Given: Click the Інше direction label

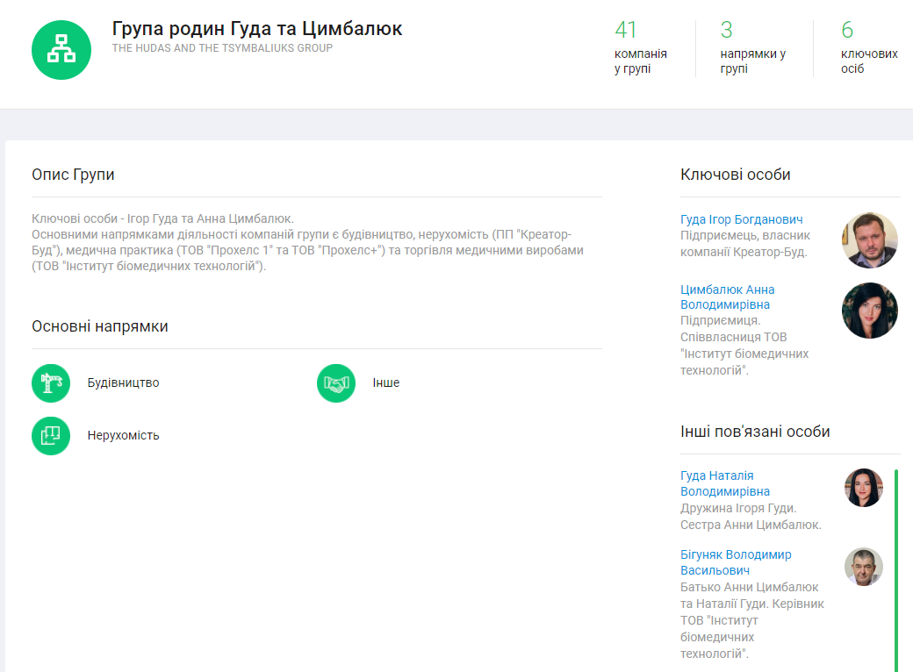Looking at the screenshot, I should (x=385, y=383).
